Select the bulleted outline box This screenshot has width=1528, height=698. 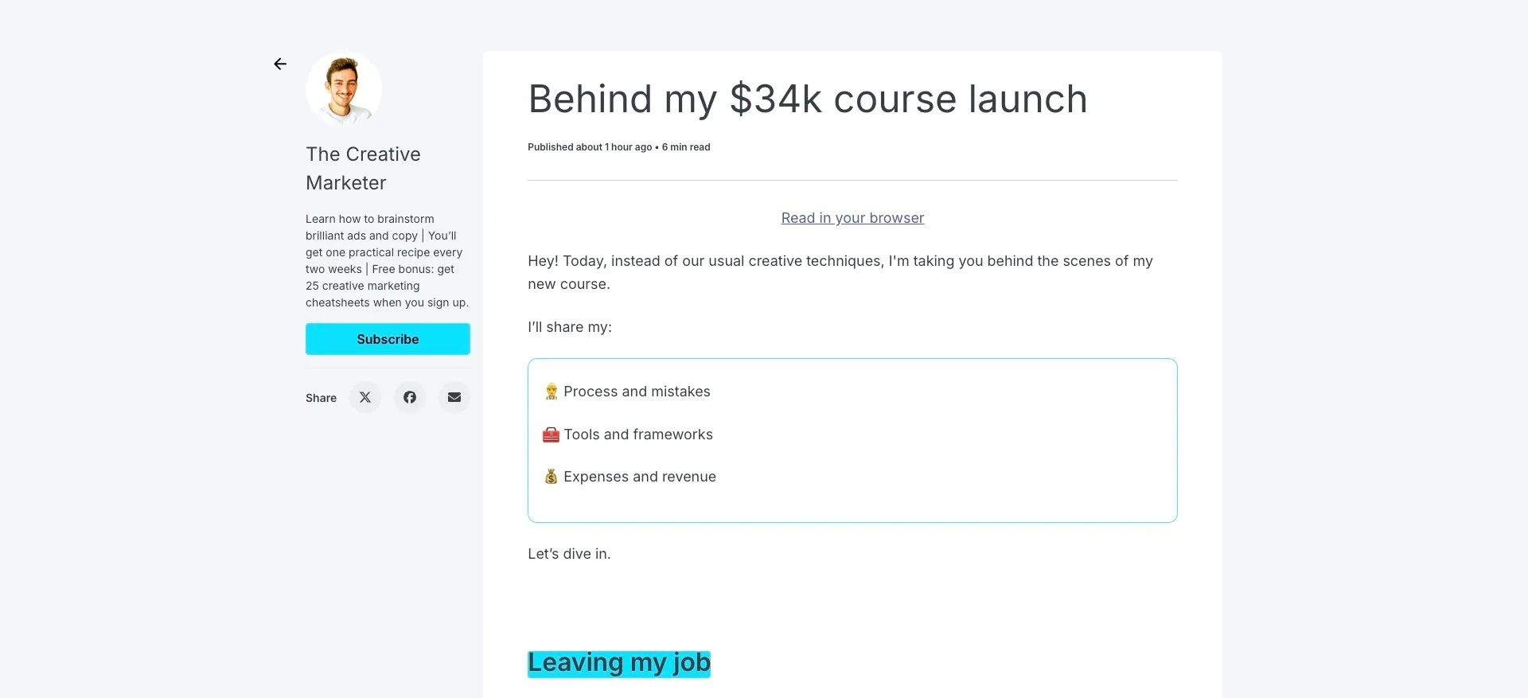pos(852,440)
